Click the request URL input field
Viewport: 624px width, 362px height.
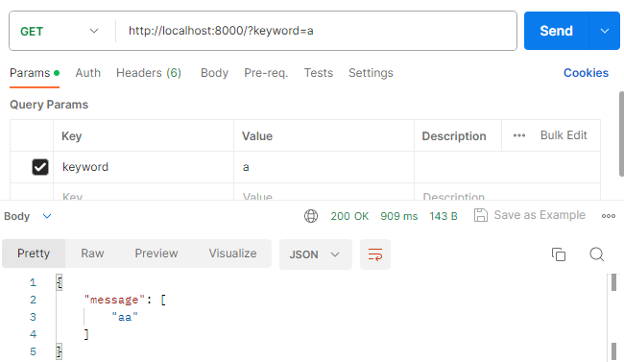(317, 31)
